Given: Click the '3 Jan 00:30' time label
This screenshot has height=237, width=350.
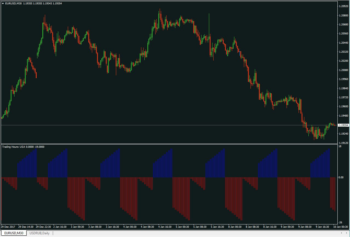Looking at the screenshot, I should [x=78, y=227].
